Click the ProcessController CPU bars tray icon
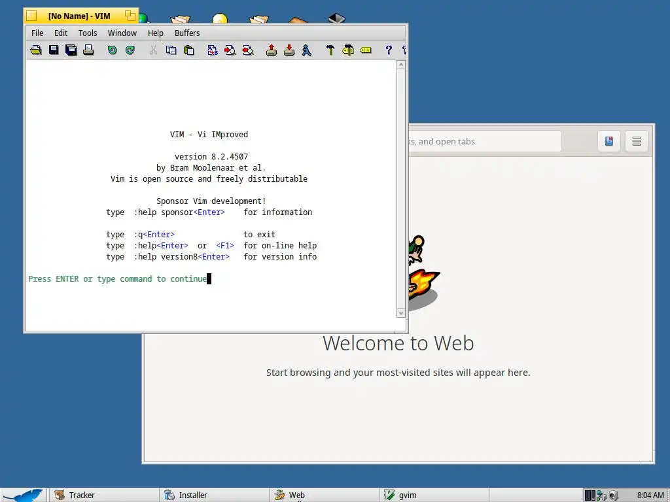Screen dimensions: 670x502 (x=590, y=495)
